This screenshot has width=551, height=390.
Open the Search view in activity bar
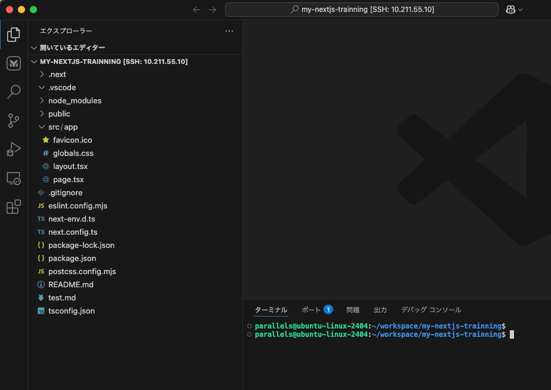click(14, 92)
